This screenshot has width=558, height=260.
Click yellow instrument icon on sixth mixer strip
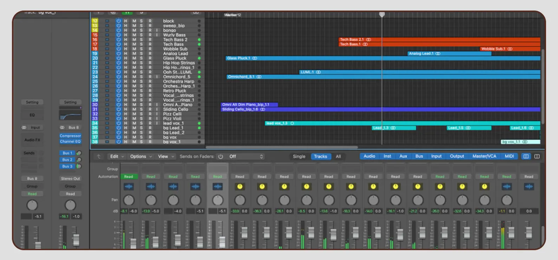[x=240, y=187]
